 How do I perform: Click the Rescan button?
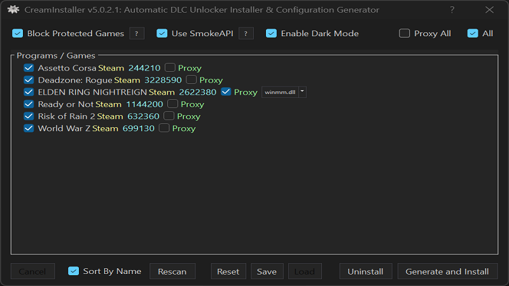pyautogui.click(x=172, y=271)
